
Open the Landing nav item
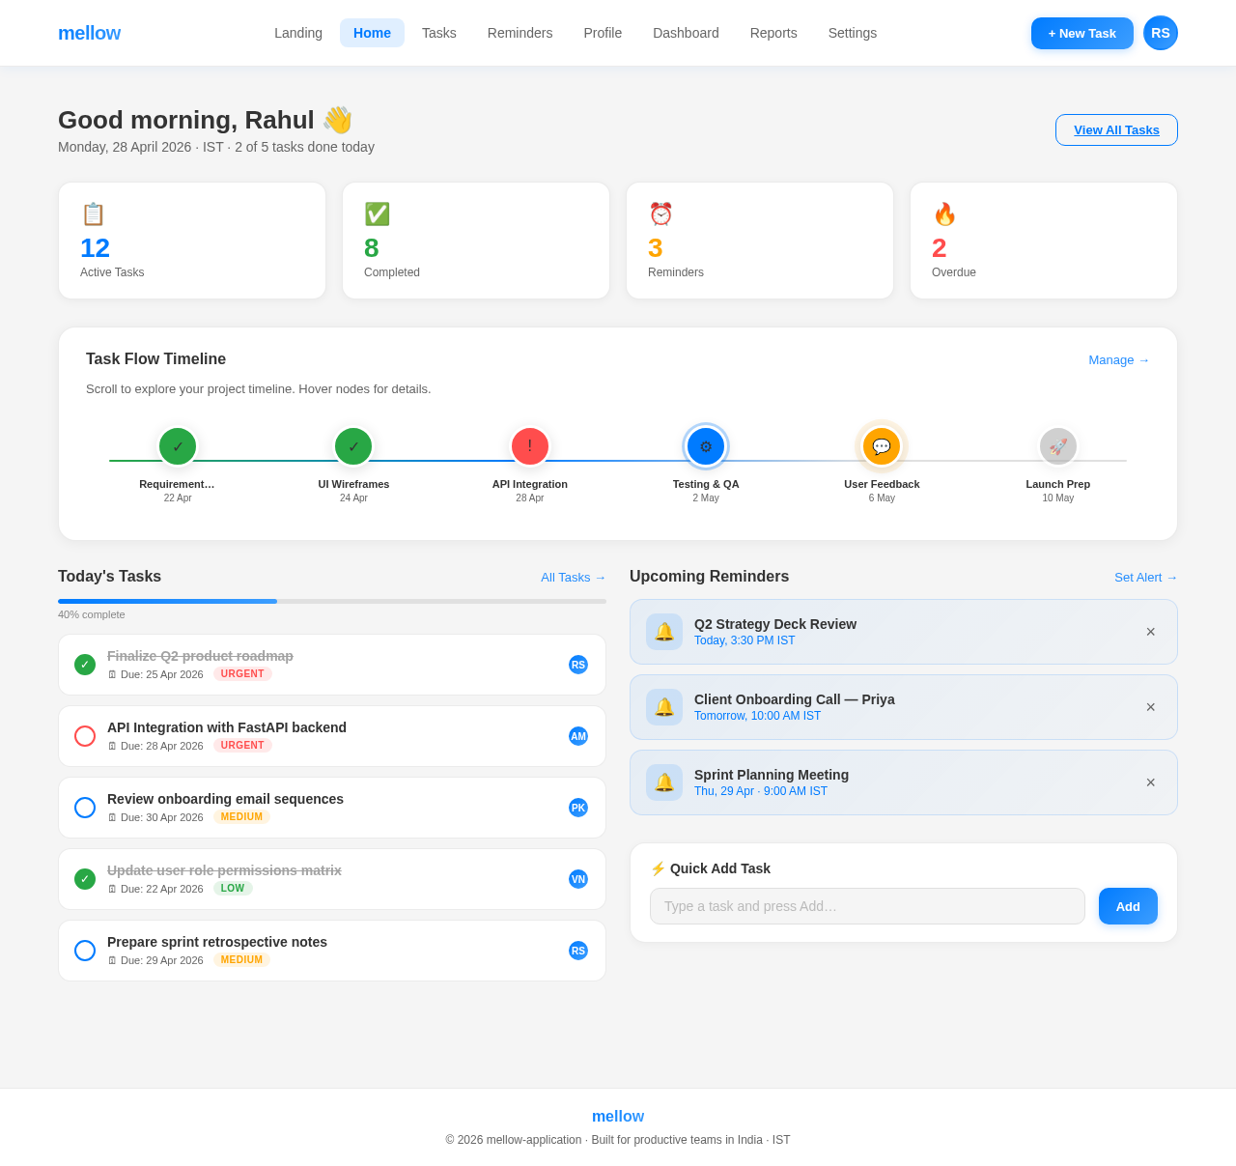298,33
